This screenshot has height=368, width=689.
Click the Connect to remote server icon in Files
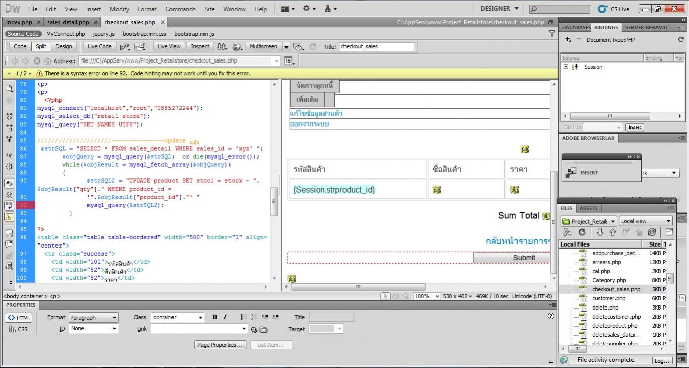tap(567, 232)
